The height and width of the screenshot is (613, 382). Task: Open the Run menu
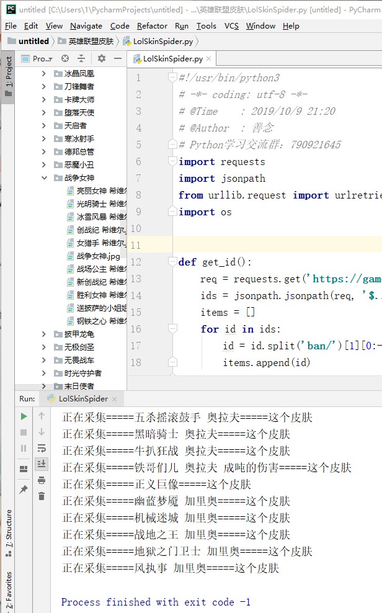pyautogui.click(x=182, y=26)
